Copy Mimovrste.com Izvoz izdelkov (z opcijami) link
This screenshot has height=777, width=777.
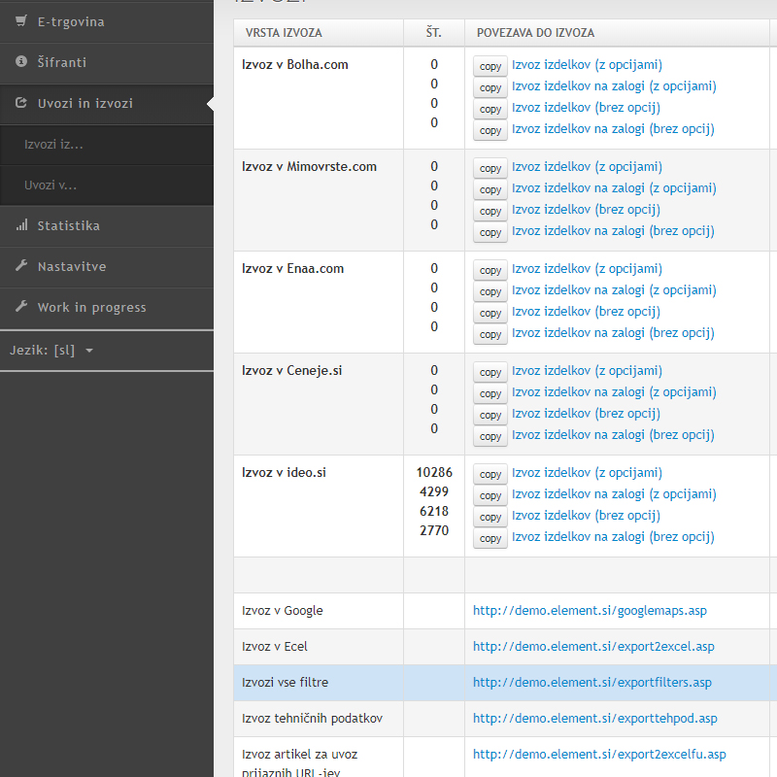(x=490, y=168)
